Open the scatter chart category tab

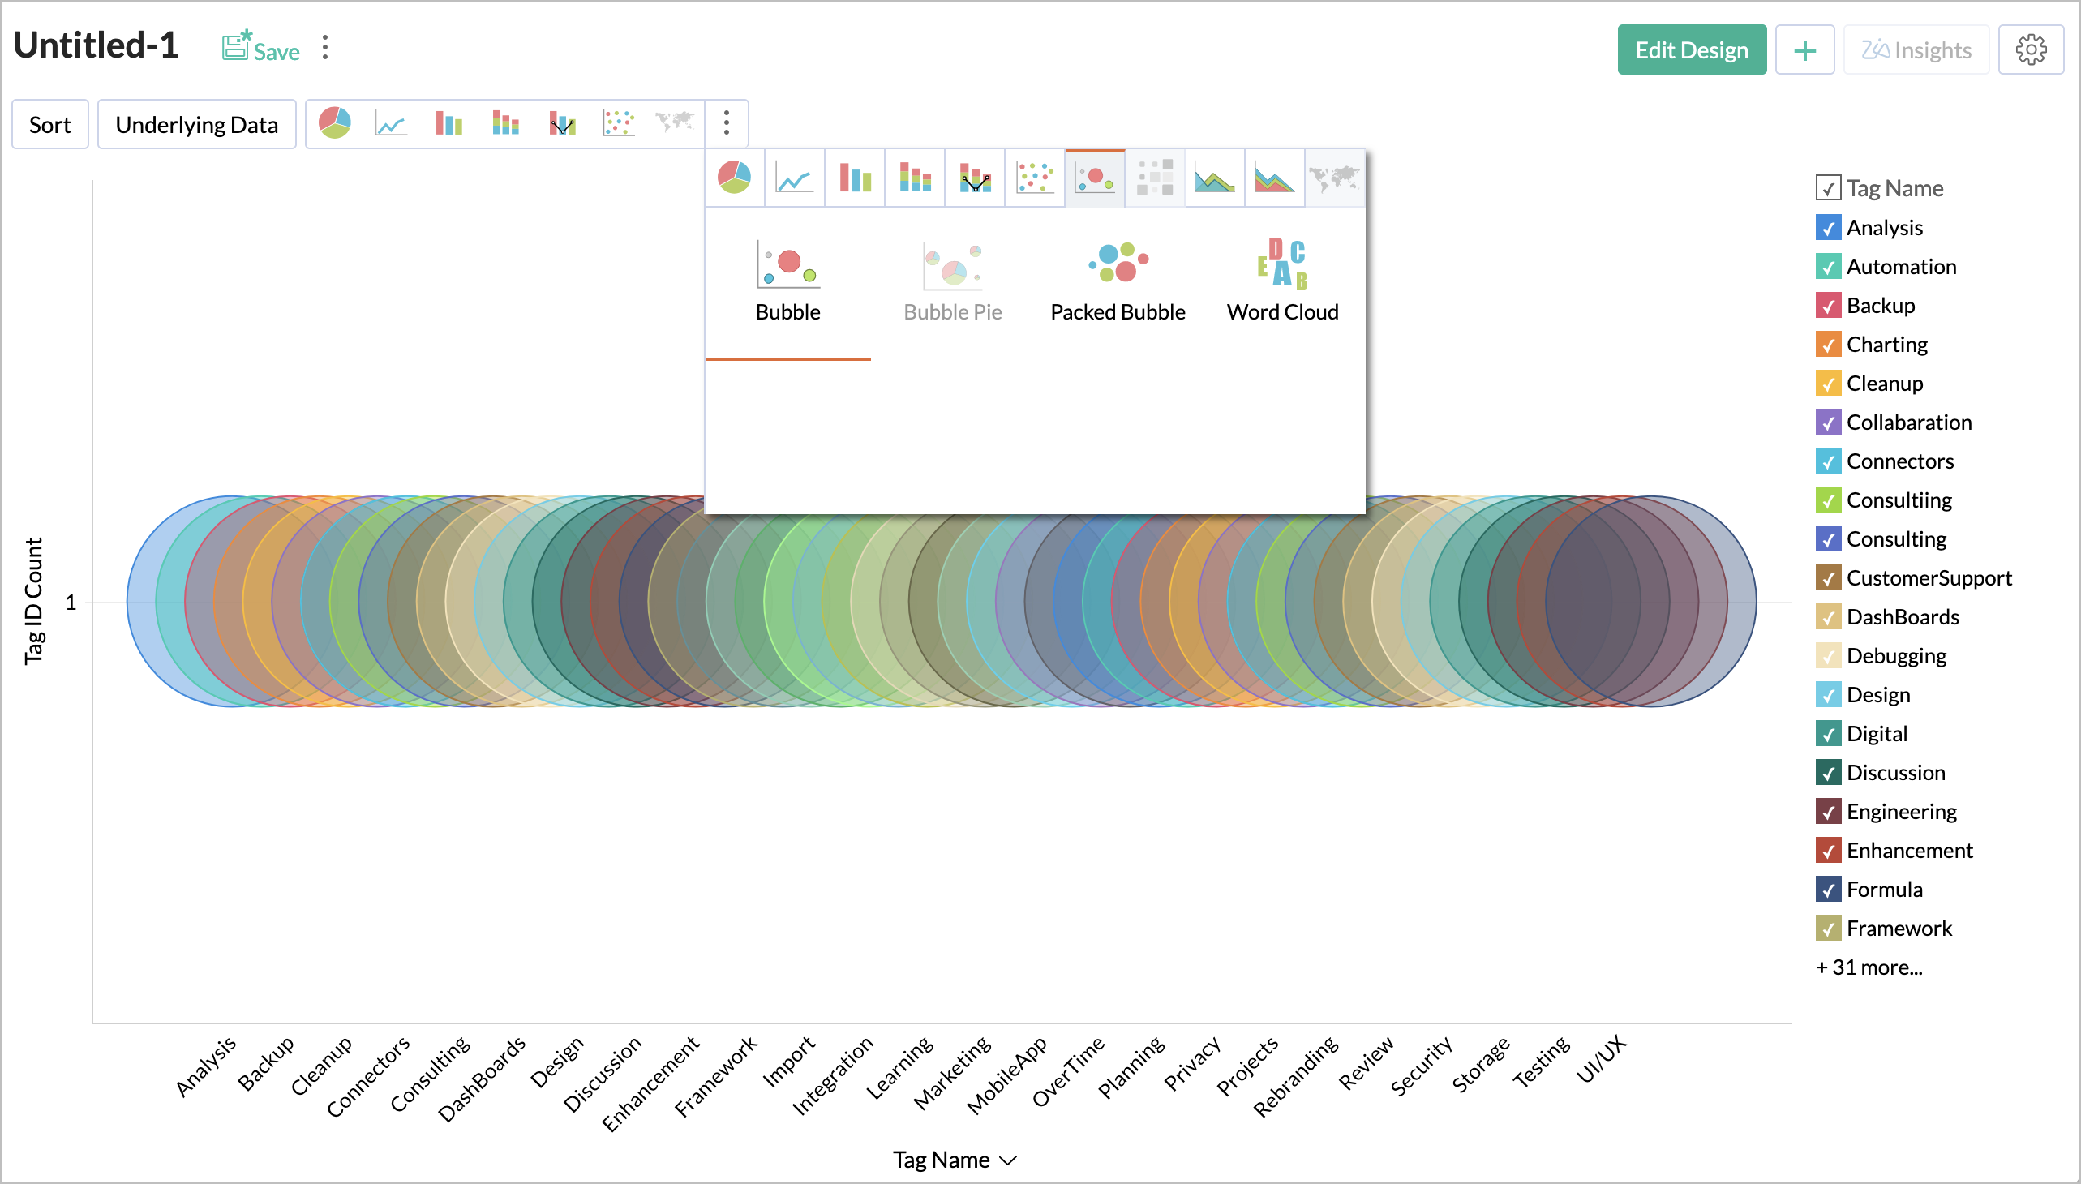click(x=1034, y=178)
